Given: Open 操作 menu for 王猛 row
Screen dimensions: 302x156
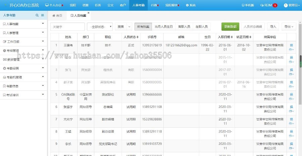Looking at the screenshot, I should pos(291,134).
